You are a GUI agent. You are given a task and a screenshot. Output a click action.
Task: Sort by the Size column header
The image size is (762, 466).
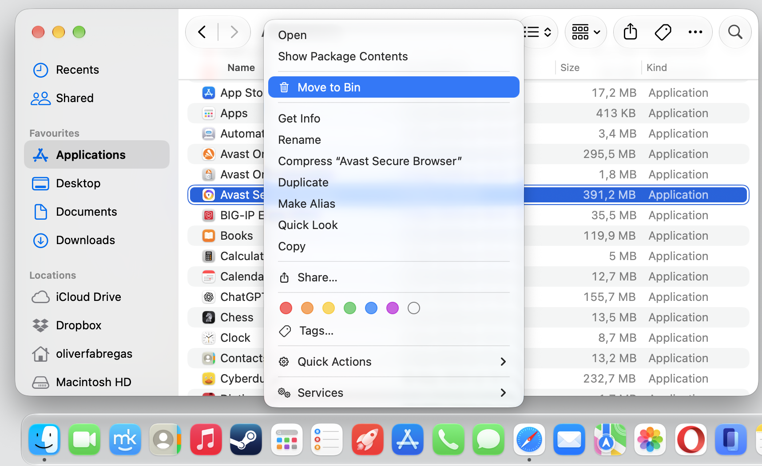(x=570, y=67)
